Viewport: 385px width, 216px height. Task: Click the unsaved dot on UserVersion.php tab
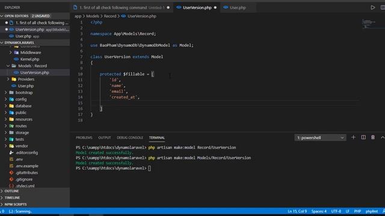(215, 8)
